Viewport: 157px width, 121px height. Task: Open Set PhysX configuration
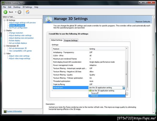18,28
